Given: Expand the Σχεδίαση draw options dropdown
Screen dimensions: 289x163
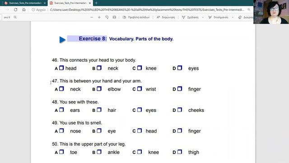Looking at the screenshot, I should [x=203, y=17].
